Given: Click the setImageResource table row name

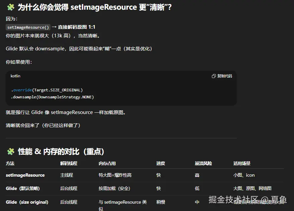Looking at the screenshot, I should point(25,175).
